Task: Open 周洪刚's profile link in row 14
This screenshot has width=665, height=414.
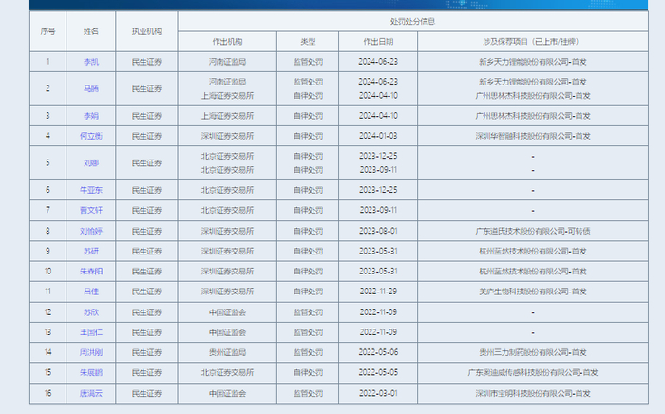Action: click(x=91, y=352)
